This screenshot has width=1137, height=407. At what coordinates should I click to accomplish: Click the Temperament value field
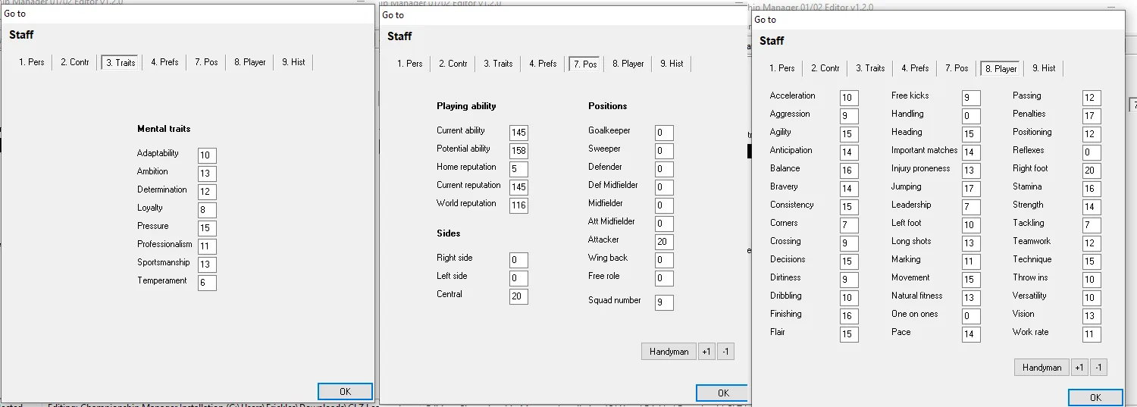click(x=207, y=283)
